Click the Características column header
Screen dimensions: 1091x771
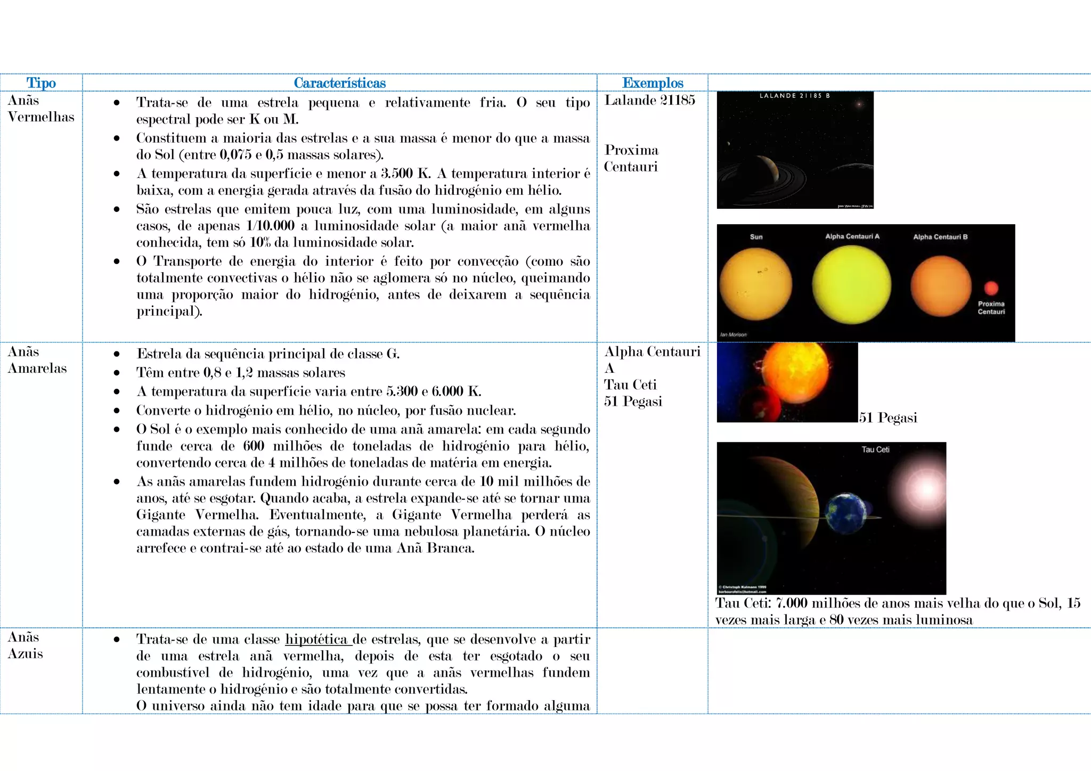(x=339, y=83)
